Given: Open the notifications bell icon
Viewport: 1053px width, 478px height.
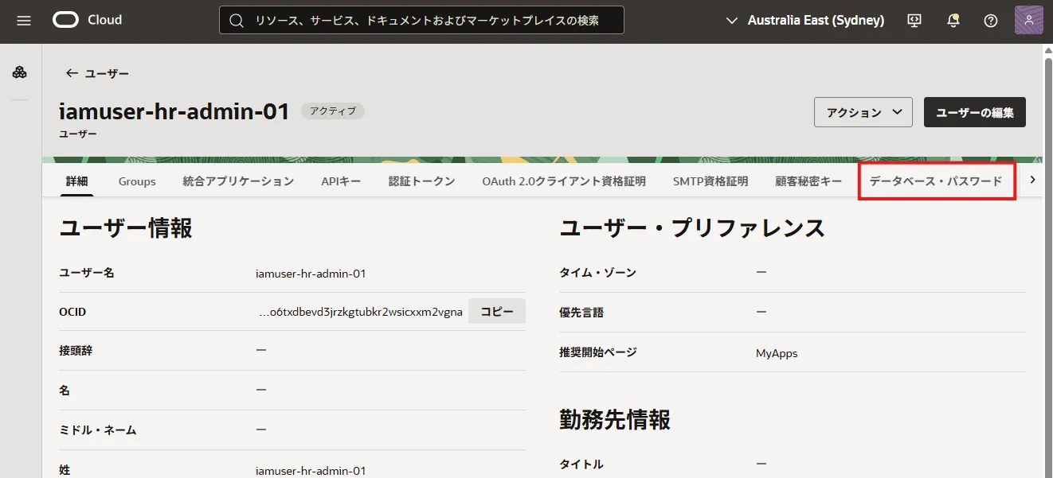Looking at the screenshot, I should [x=953, y=21].
